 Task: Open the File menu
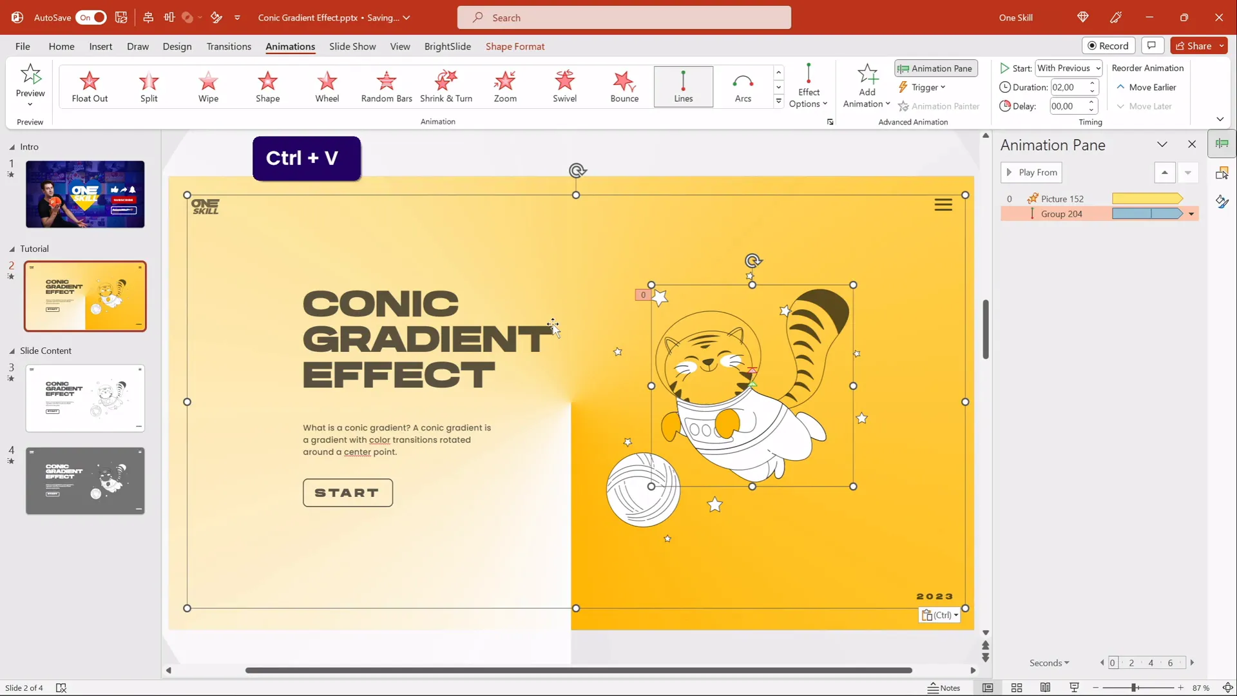[23, 46]
